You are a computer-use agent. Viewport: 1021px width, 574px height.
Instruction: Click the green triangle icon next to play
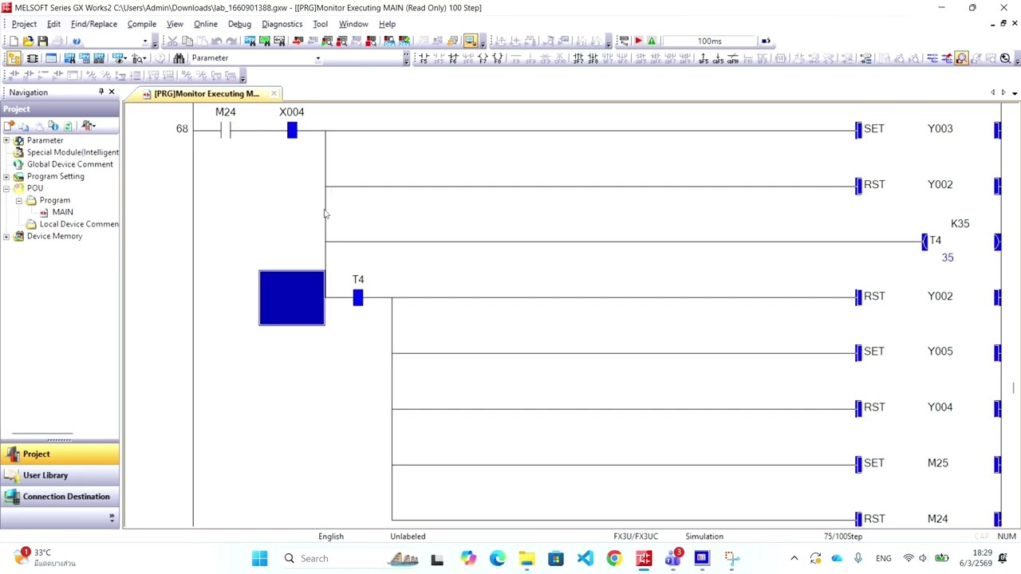pyautogui.click(x=652, y=41)
